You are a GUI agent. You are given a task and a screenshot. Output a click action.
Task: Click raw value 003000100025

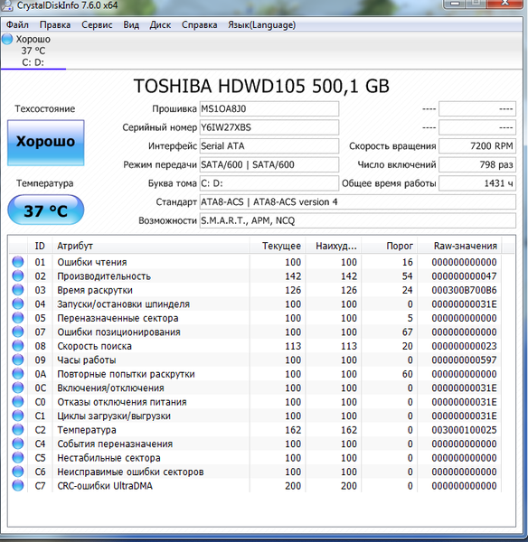464,430
